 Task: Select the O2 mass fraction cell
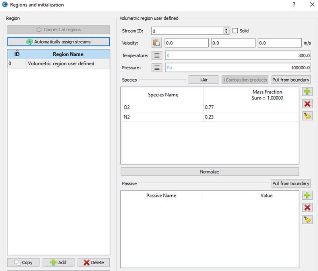pos(250,107)
